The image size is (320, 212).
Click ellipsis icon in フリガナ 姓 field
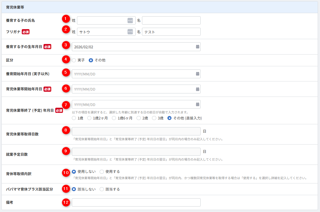point(130,32)
